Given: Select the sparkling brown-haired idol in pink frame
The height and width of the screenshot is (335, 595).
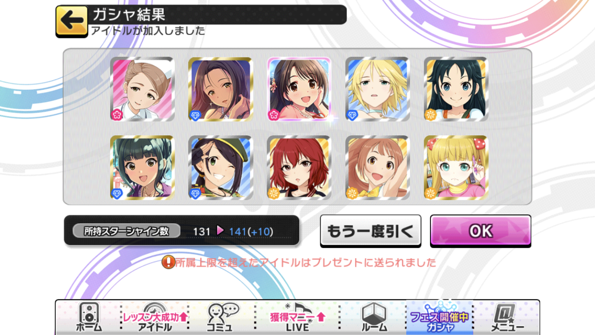Looking at the screenshot, I should tap(299, 89).
